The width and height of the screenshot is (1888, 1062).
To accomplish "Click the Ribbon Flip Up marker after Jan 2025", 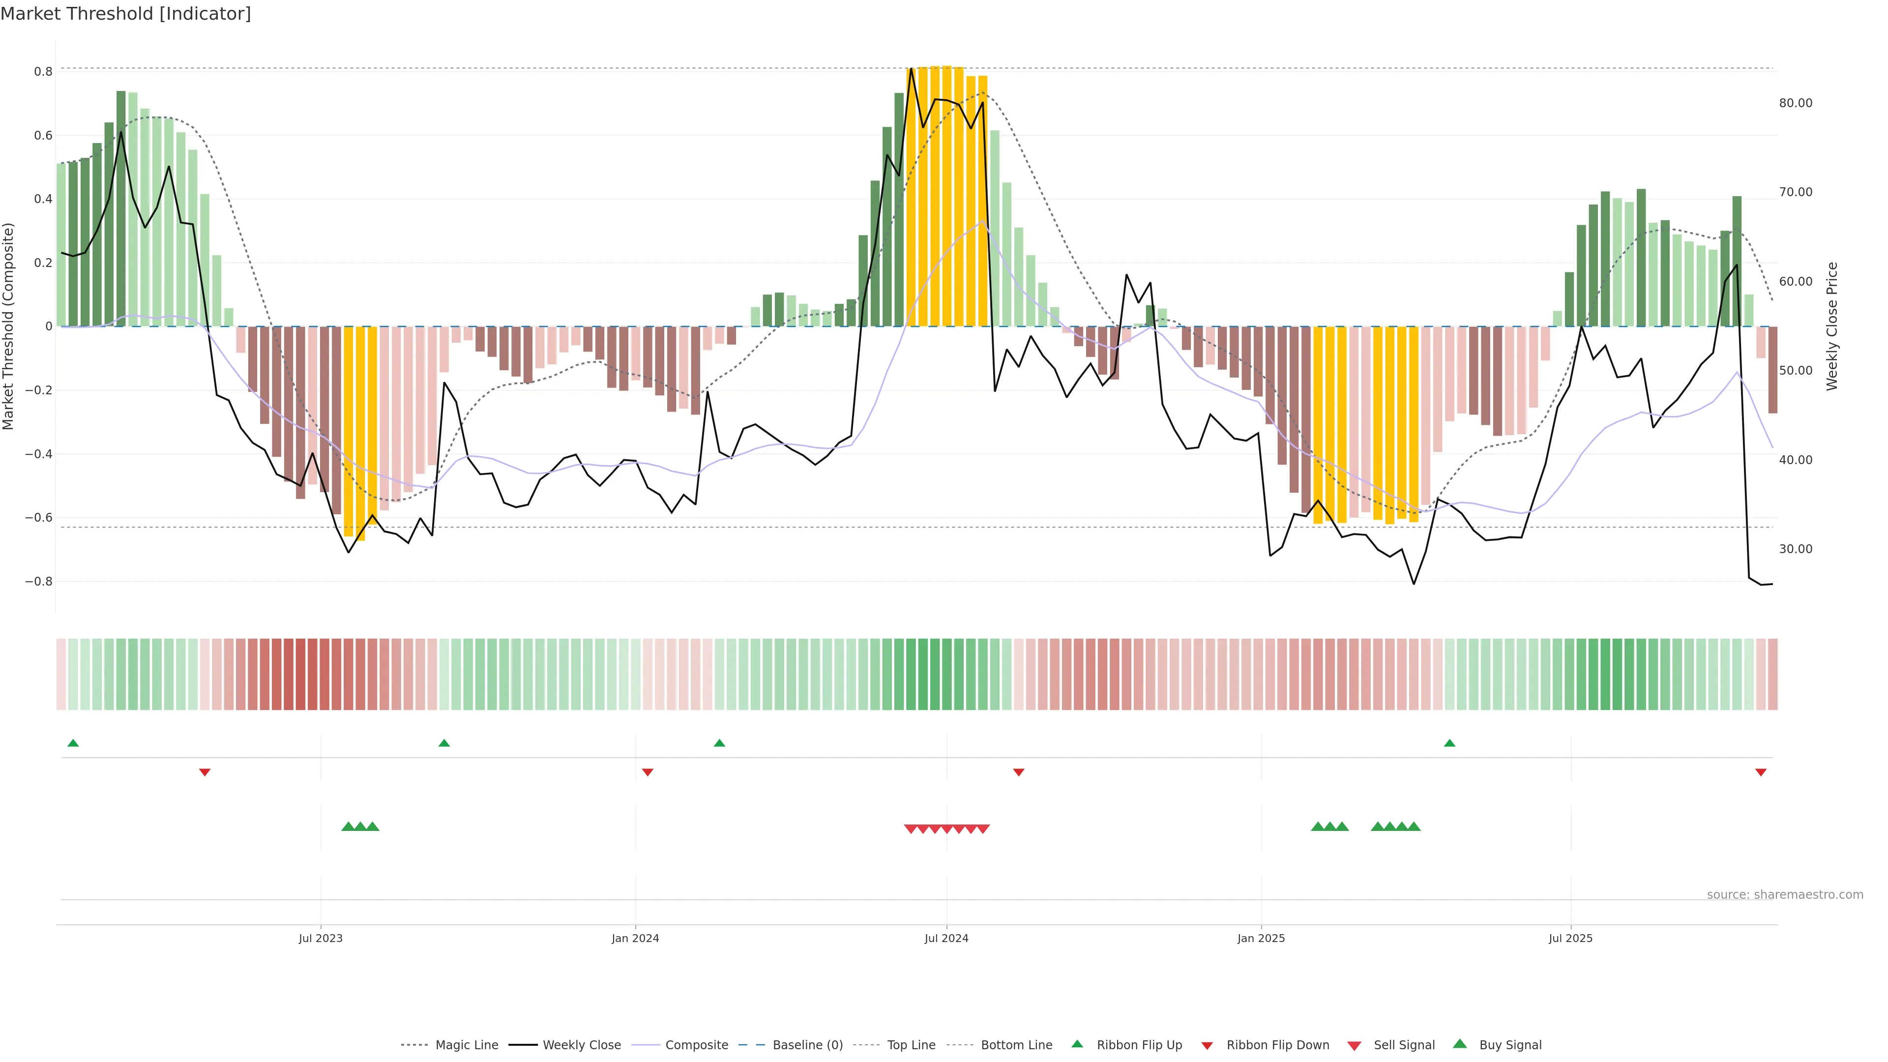I will tap(1449, 743).
